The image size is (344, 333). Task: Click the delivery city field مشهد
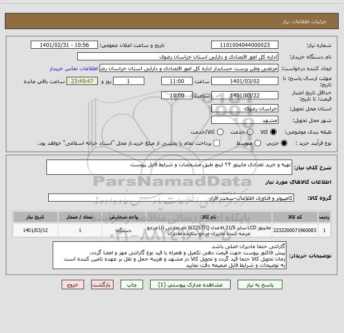[245, 120]
